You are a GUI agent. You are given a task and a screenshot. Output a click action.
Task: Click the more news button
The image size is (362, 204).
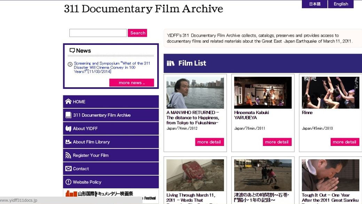point(132,83)
